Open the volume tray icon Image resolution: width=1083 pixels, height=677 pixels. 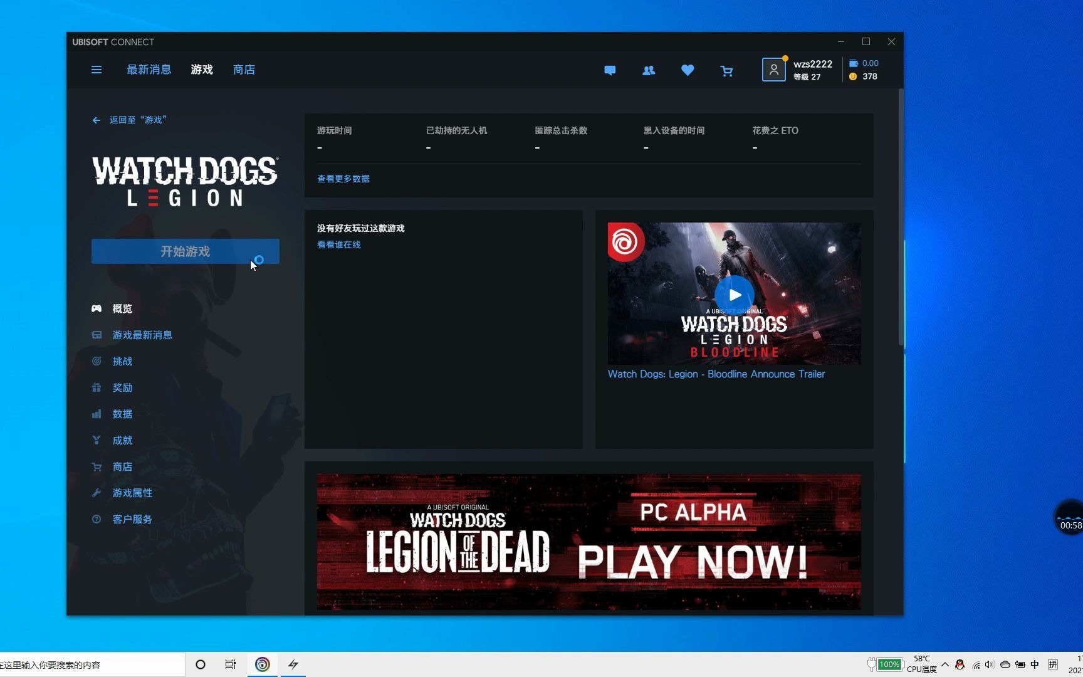pos(990,664)
